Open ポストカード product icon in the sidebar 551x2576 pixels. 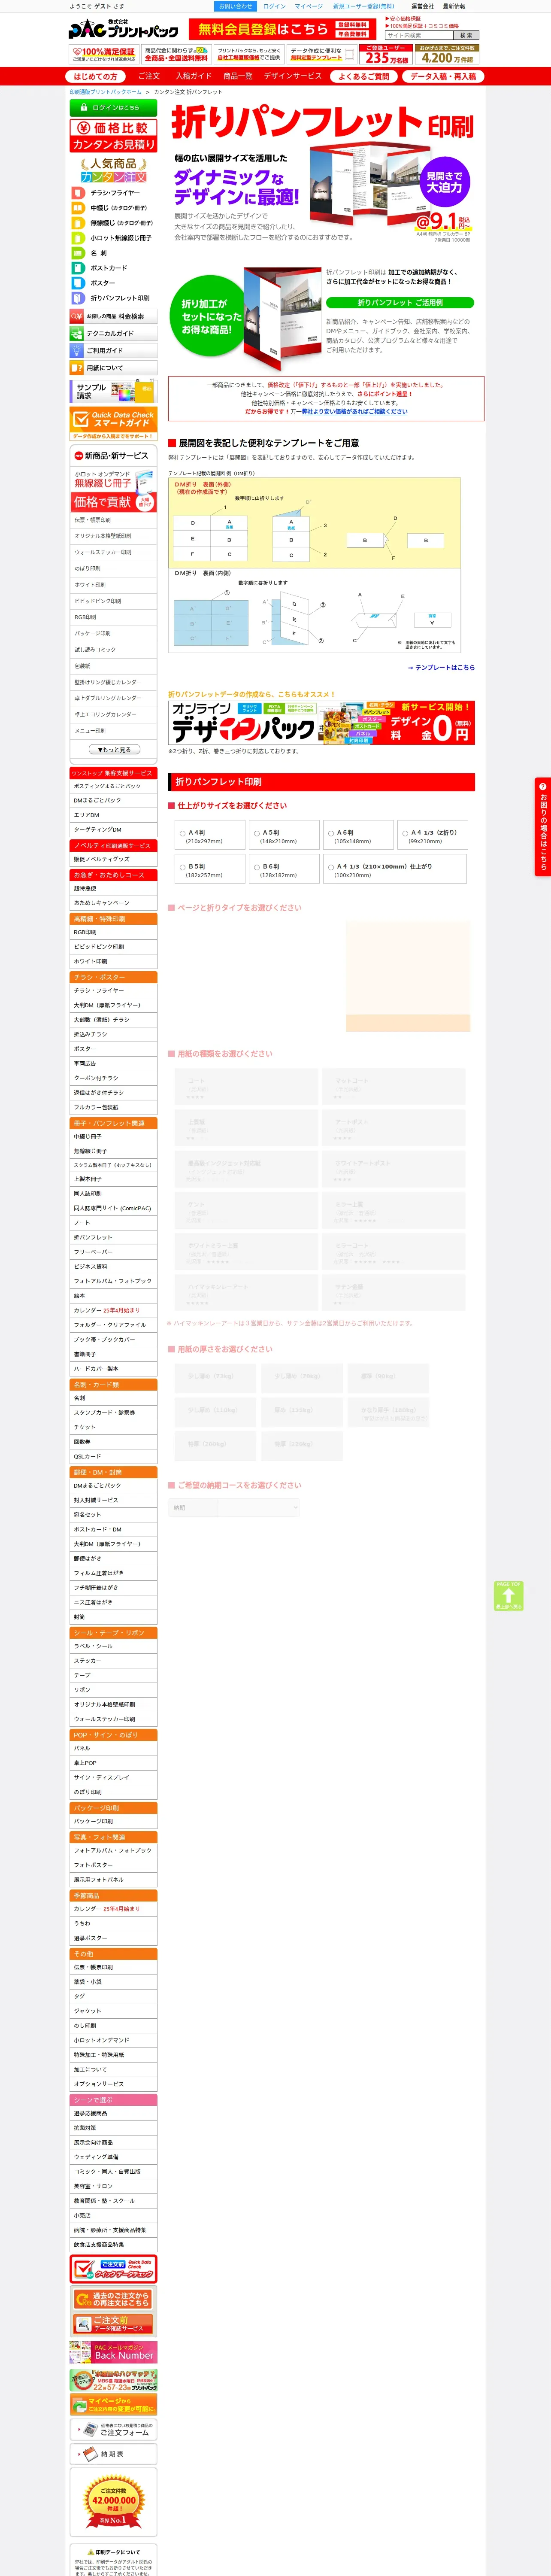113,268
